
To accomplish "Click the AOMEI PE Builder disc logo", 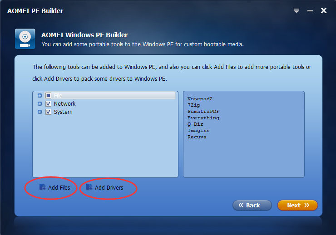I will click(25, 39).
